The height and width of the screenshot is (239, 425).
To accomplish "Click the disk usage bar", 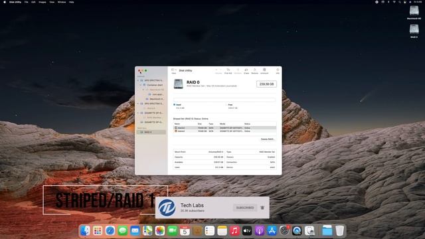I will click(x=224, y=100).
